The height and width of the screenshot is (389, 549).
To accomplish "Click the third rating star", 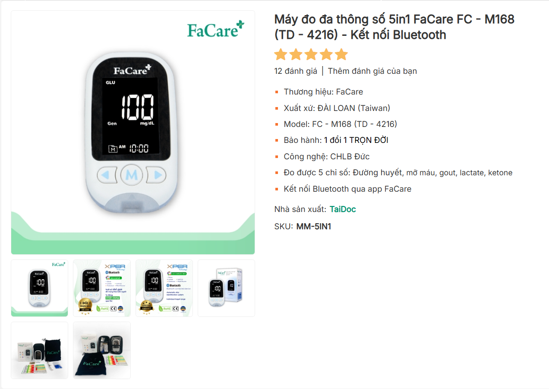I will [311, 54].
